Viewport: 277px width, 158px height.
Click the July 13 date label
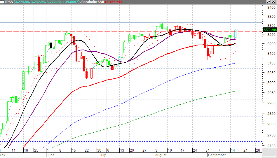click(122, 150)
